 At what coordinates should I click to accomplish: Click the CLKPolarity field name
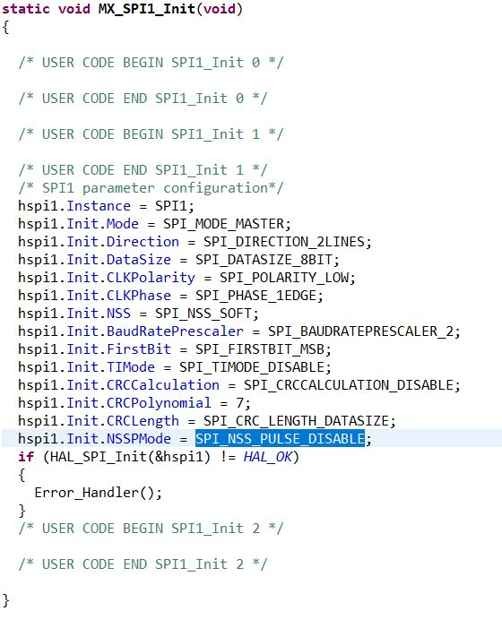(151, 278)
